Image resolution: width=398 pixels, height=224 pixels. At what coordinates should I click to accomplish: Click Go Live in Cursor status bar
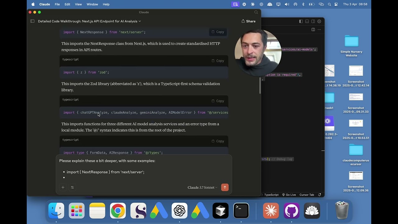tap(289, 195)
